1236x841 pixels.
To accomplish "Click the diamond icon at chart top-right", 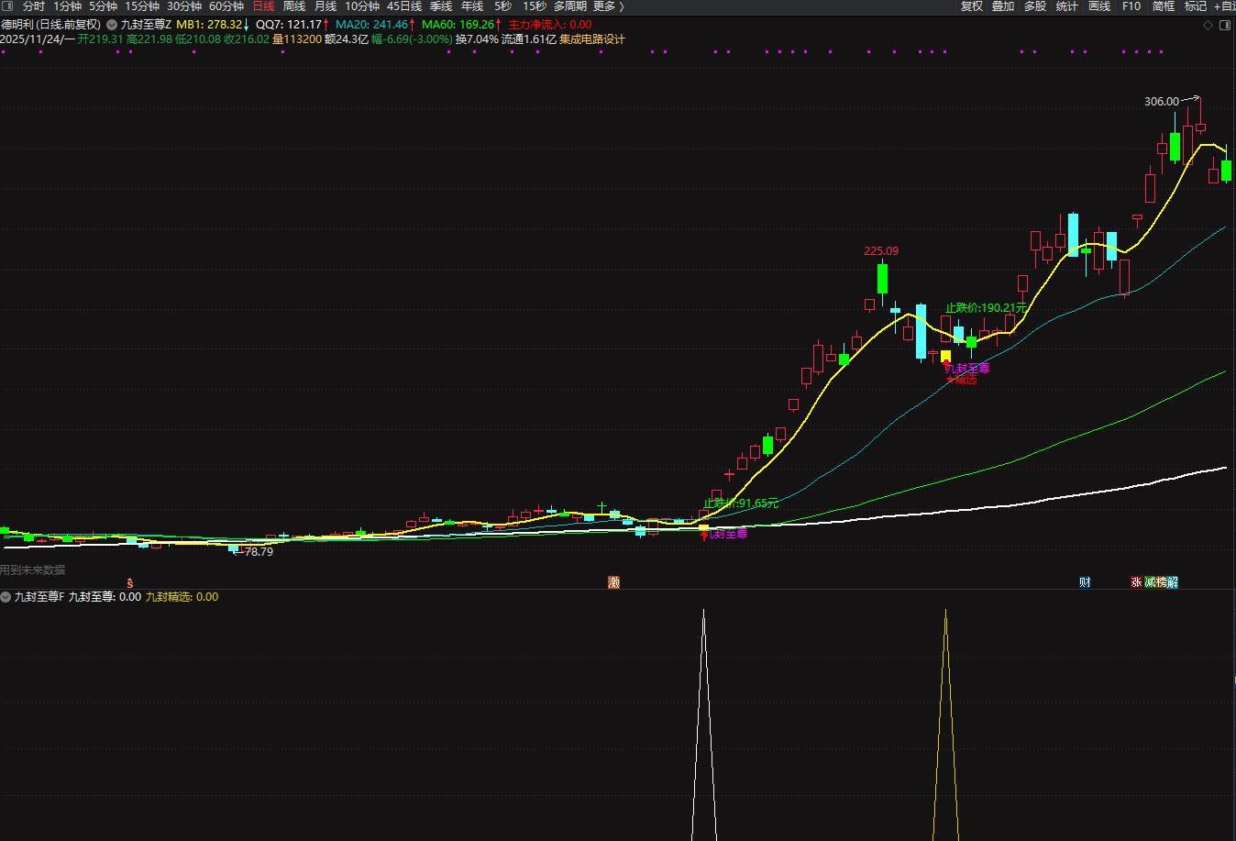I will 1208,26.
